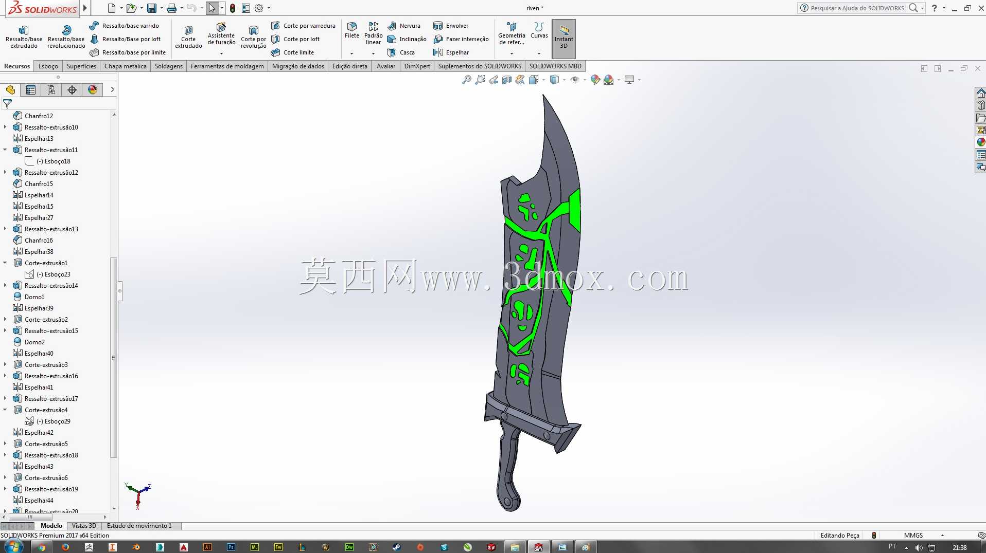The width and height of the screenshot is (986, 553).
Task: Click the rebuild traffic light icon
Action: (x=233, y=8)
